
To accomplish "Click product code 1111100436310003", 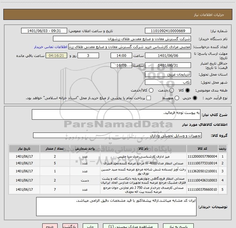I will click(x=202, y=180).
